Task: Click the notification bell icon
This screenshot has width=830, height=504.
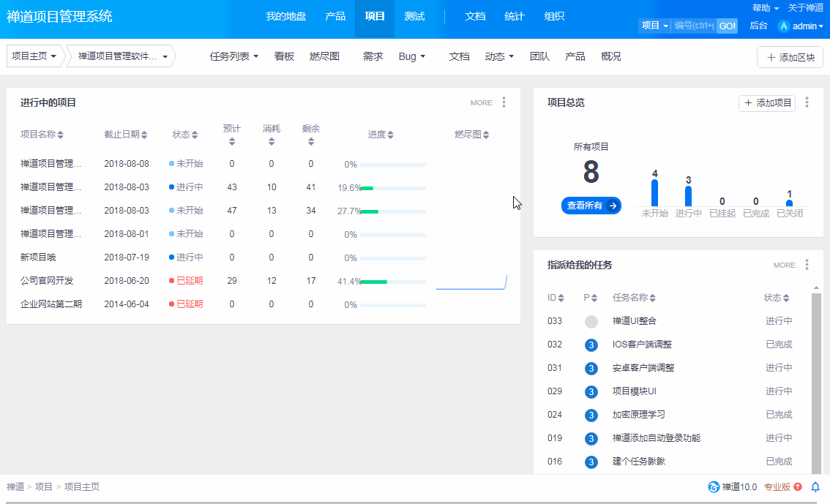Action: point(815,486)
